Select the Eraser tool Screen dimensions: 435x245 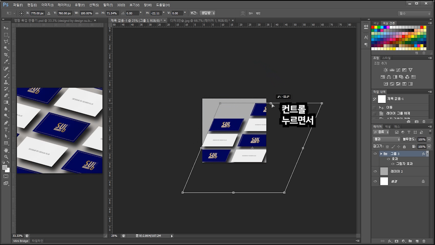6,96
